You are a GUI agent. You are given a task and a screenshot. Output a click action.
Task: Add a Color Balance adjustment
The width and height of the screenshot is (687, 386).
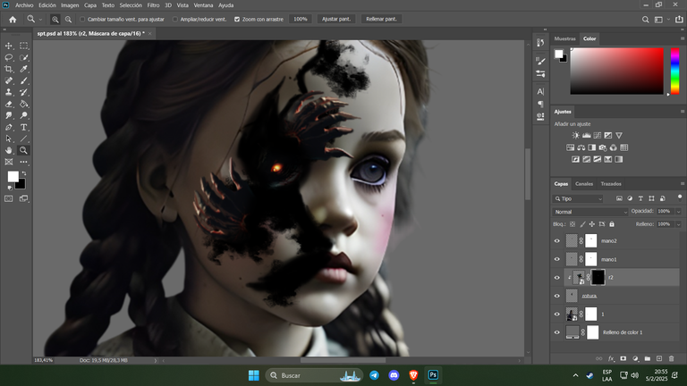click(x=581, y=147)
